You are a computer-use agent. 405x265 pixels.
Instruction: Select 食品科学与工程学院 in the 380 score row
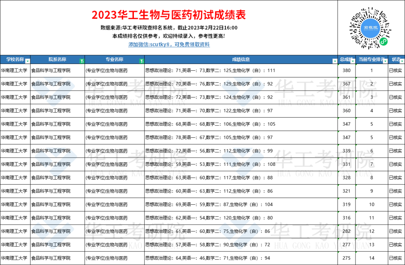point(57,70)
